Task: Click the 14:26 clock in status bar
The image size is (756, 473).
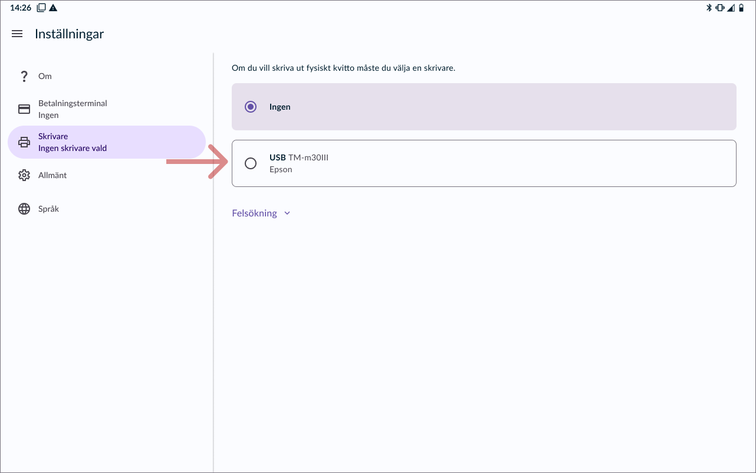Action: click(x=21, y=8)
